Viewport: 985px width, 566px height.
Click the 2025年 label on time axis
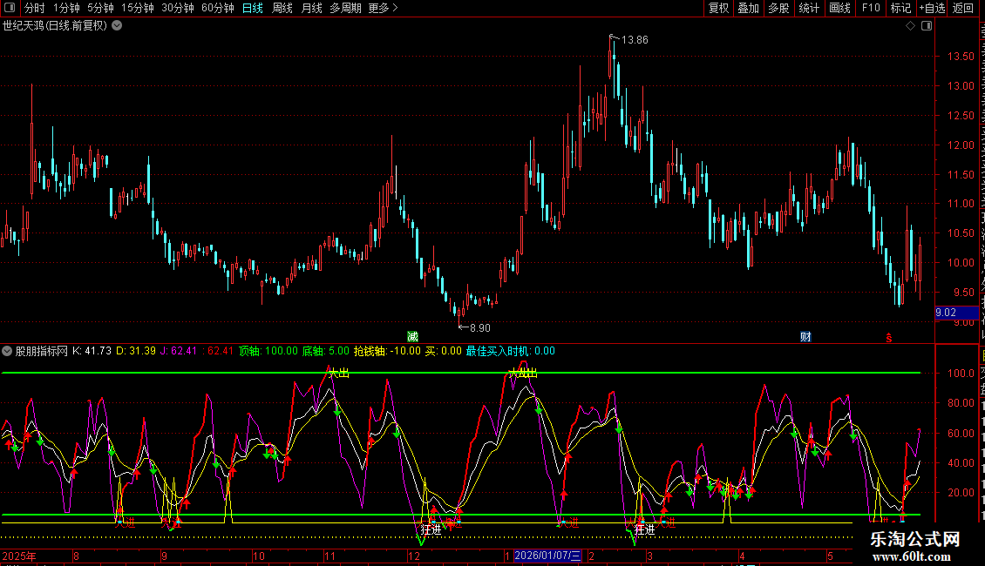pos(19,556)
